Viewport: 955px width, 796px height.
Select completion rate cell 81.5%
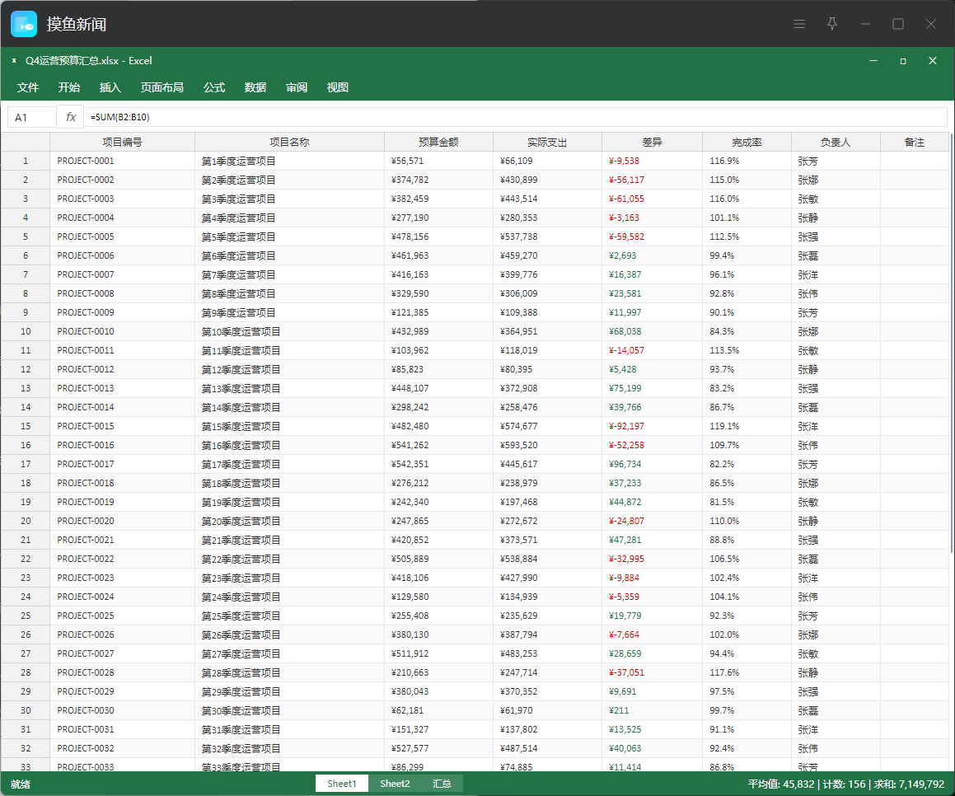pyautogui.click(x=747, y=502)
